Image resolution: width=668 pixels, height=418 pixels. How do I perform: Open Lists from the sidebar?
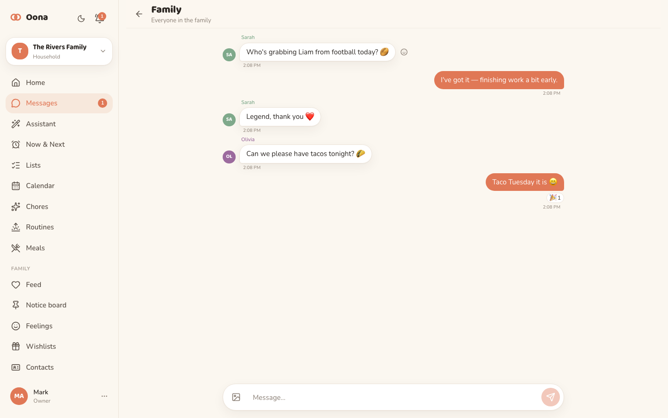(x=59, y=165)
